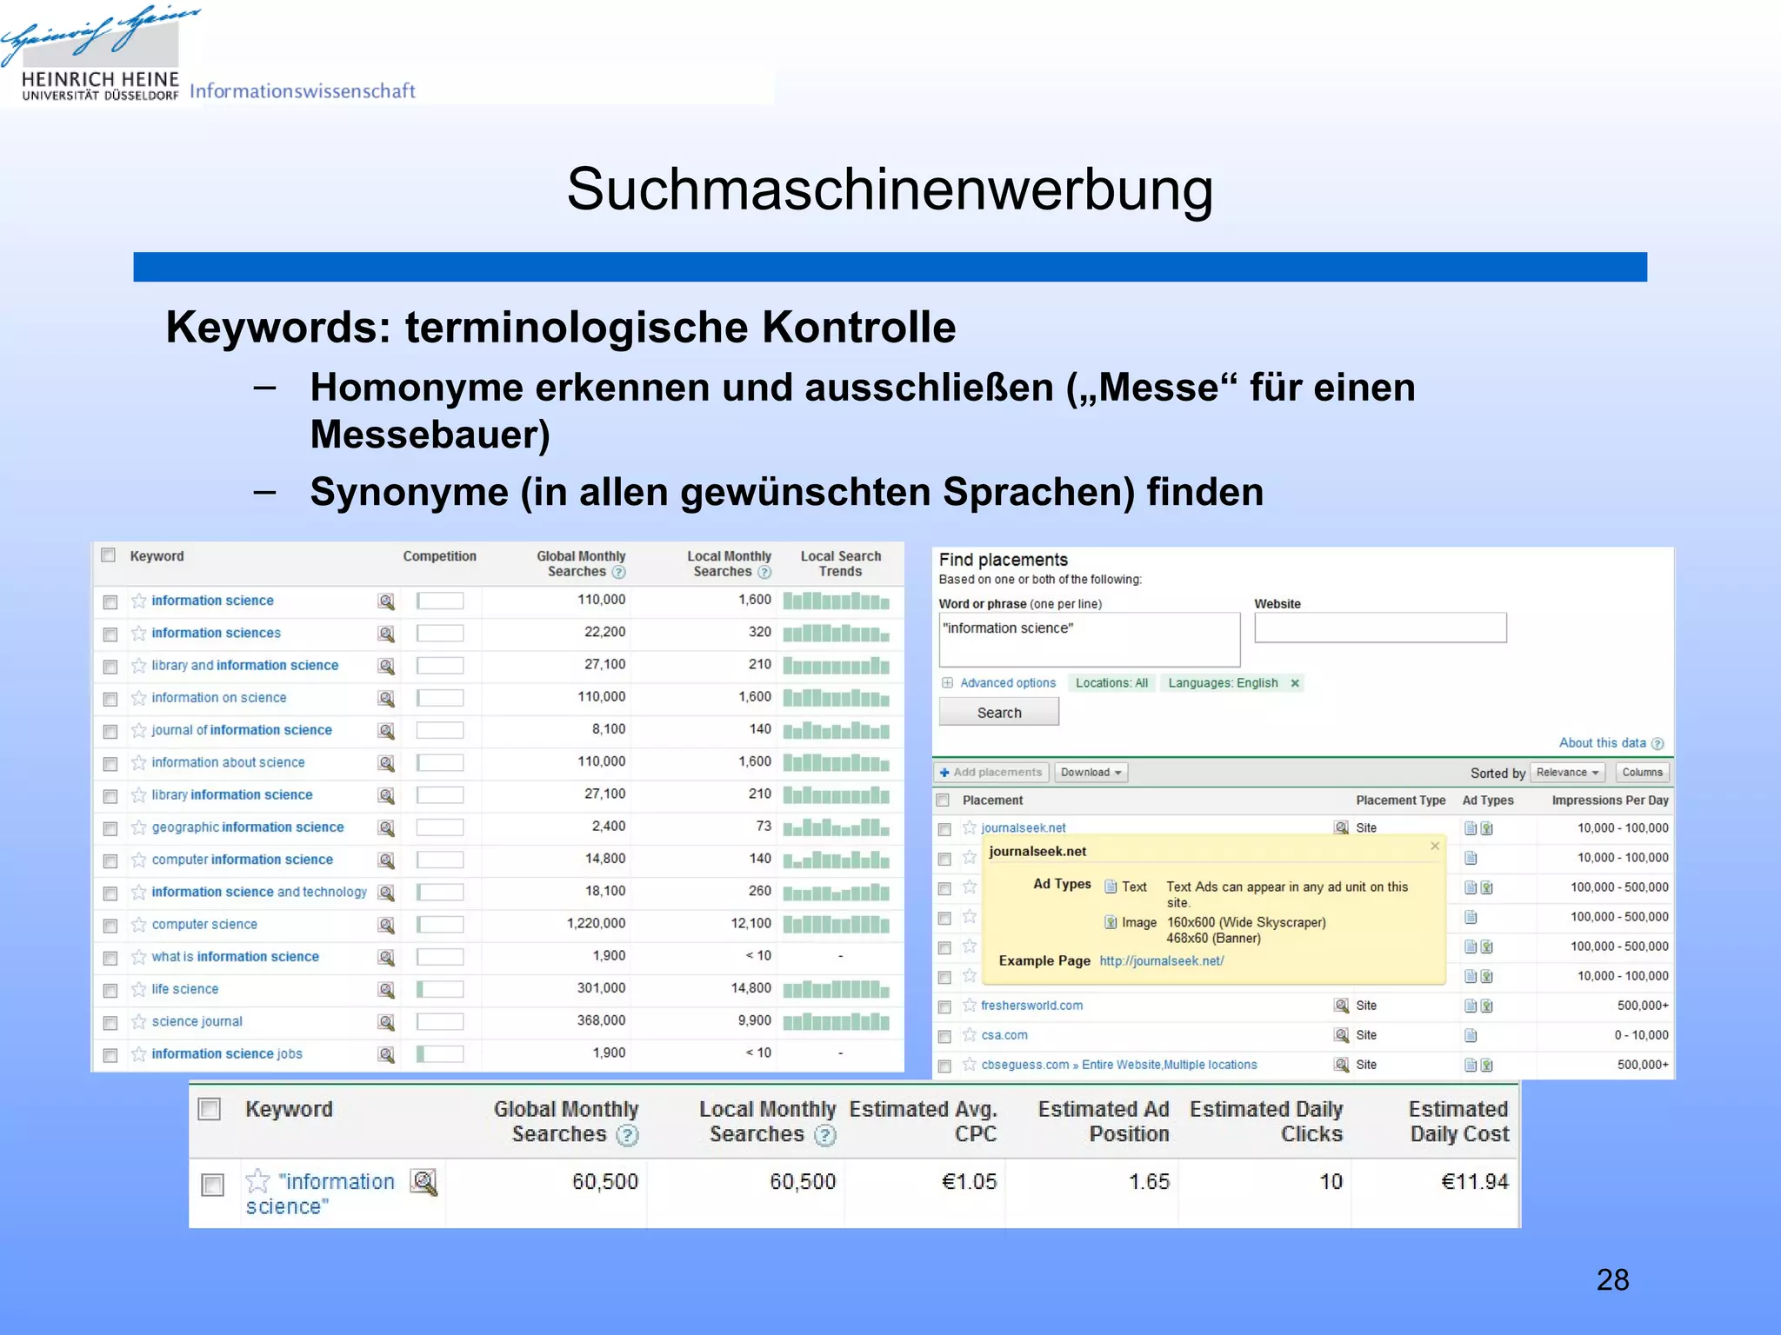This screenshot has width=1781, height=1335.
Task: Sort by Placement Type column
Action: 1400,800
